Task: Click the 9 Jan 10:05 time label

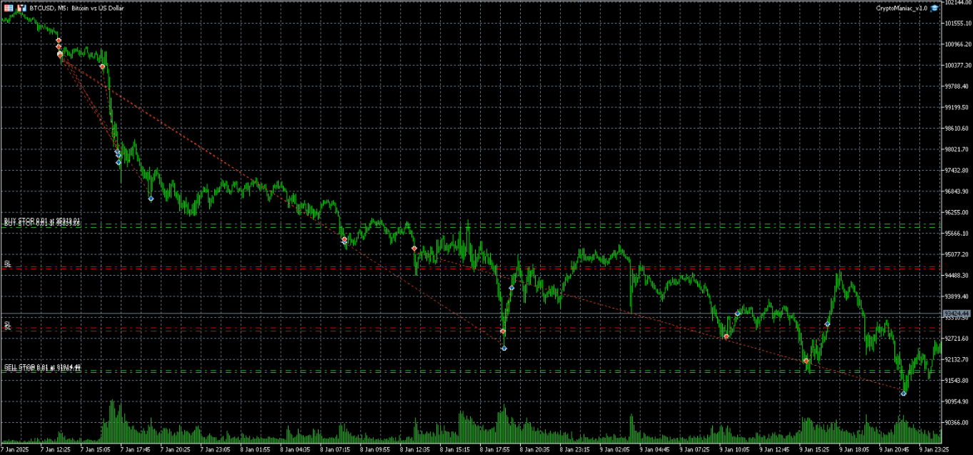Action: [x=735, y=450]
